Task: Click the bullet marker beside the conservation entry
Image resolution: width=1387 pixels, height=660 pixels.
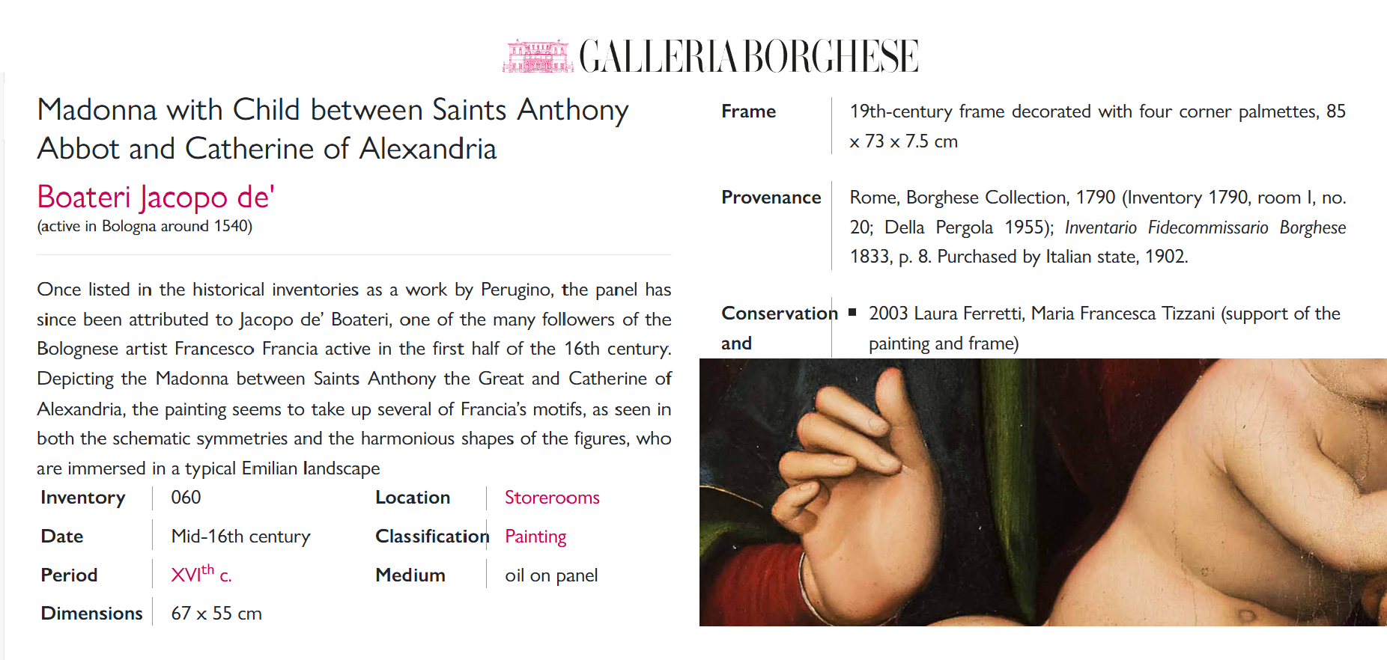Action: pyautogui.click(x=852, y=313)
